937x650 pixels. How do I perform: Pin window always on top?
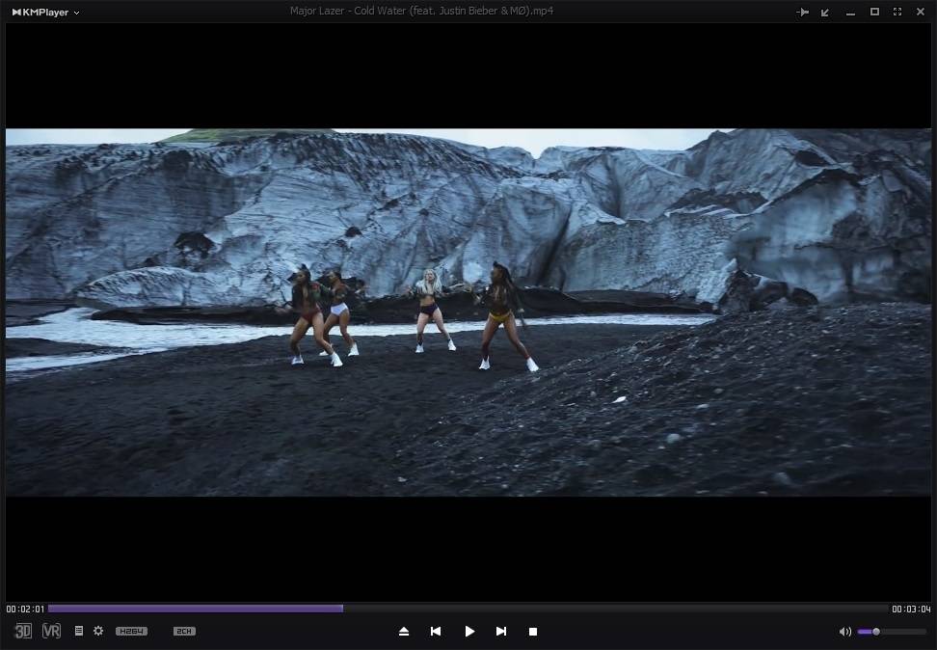point(803,12)
